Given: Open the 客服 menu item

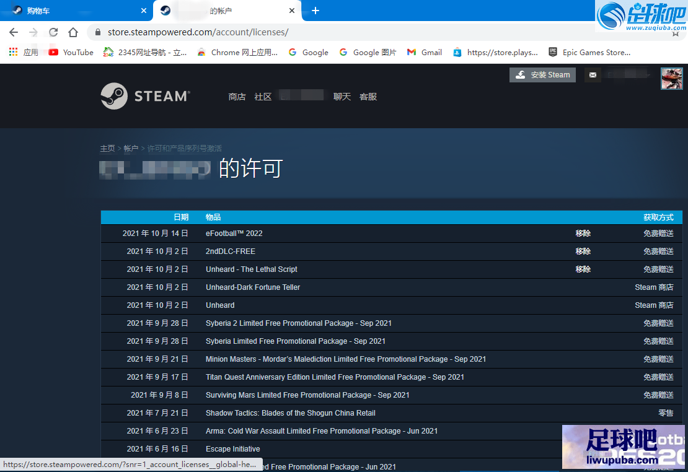Looking at the screenshot, I should pyautogui.click(x=368, y=97).
